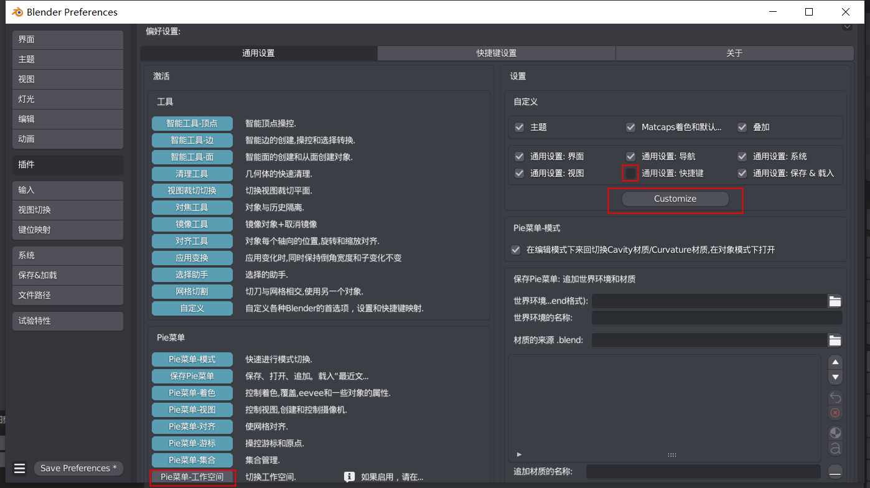The height and width of the screenshot is (488, 870).
Task: Toggle the 叠加 checkbox
Action: [742, 127]
